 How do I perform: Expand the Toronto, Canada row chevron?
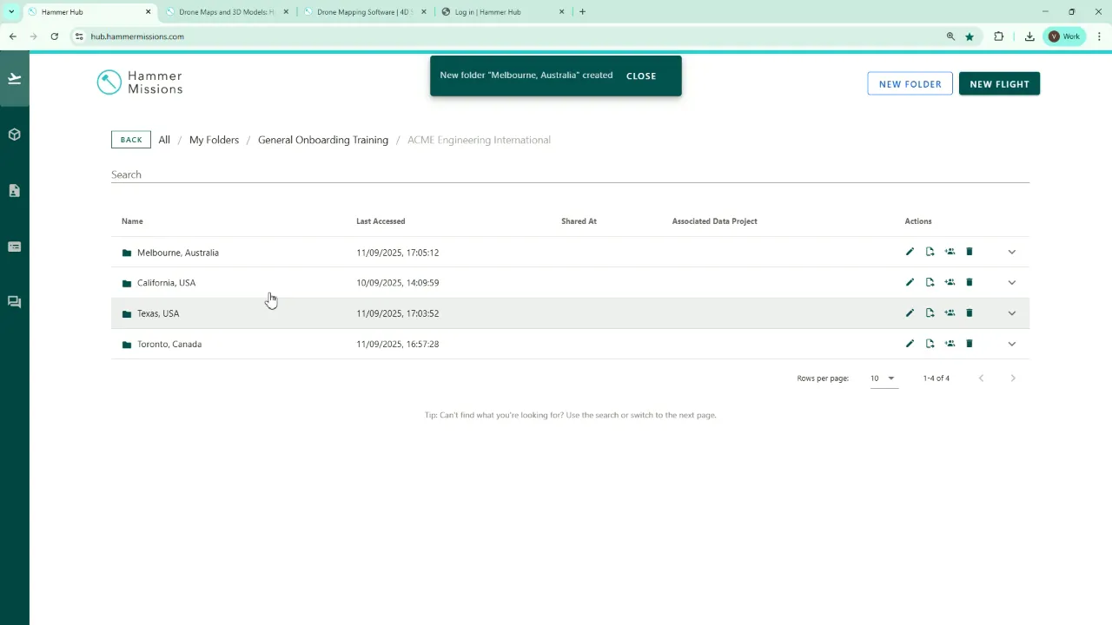(1011, 344)
